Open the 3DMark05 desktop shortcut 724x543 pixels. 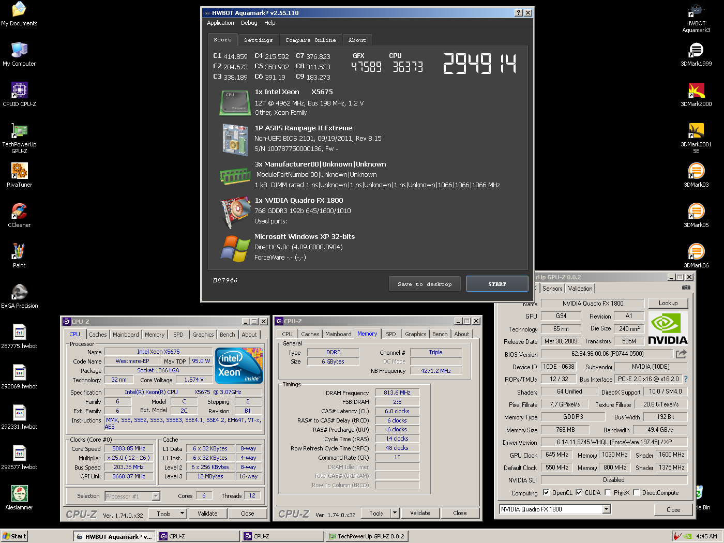696,215
